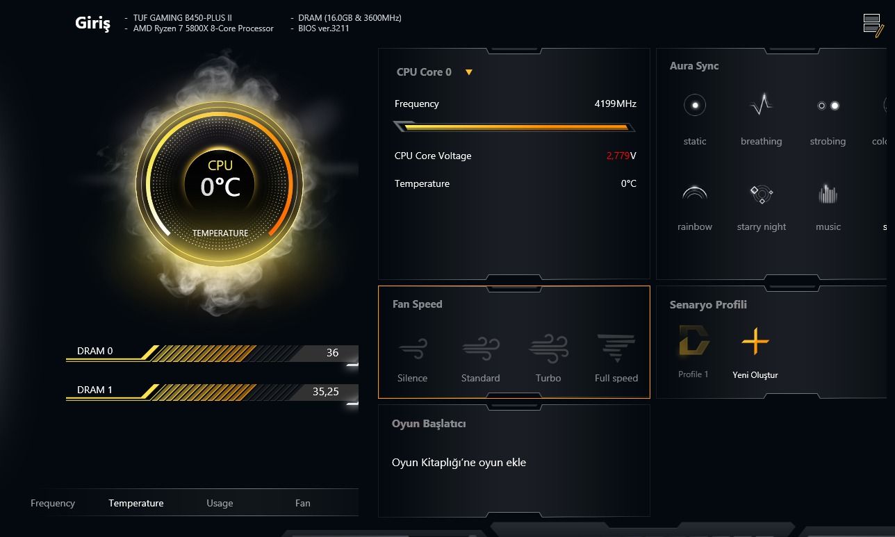The image size is (895, 537).
Task: Show the Fan tab
Action: pyautogui.click(x=303, y=503)
